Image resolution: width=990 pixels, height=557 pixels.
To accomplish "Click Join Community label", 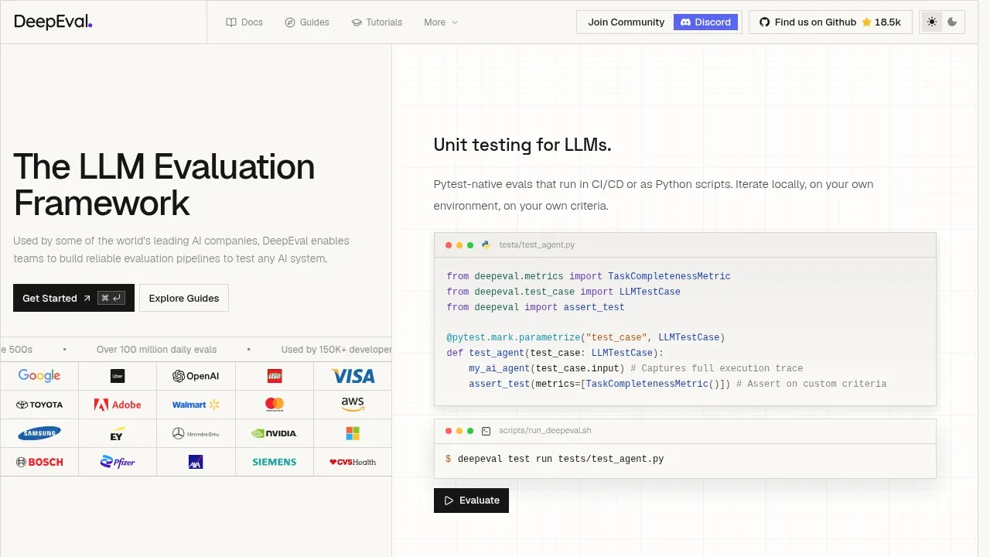I will point(626,22).
